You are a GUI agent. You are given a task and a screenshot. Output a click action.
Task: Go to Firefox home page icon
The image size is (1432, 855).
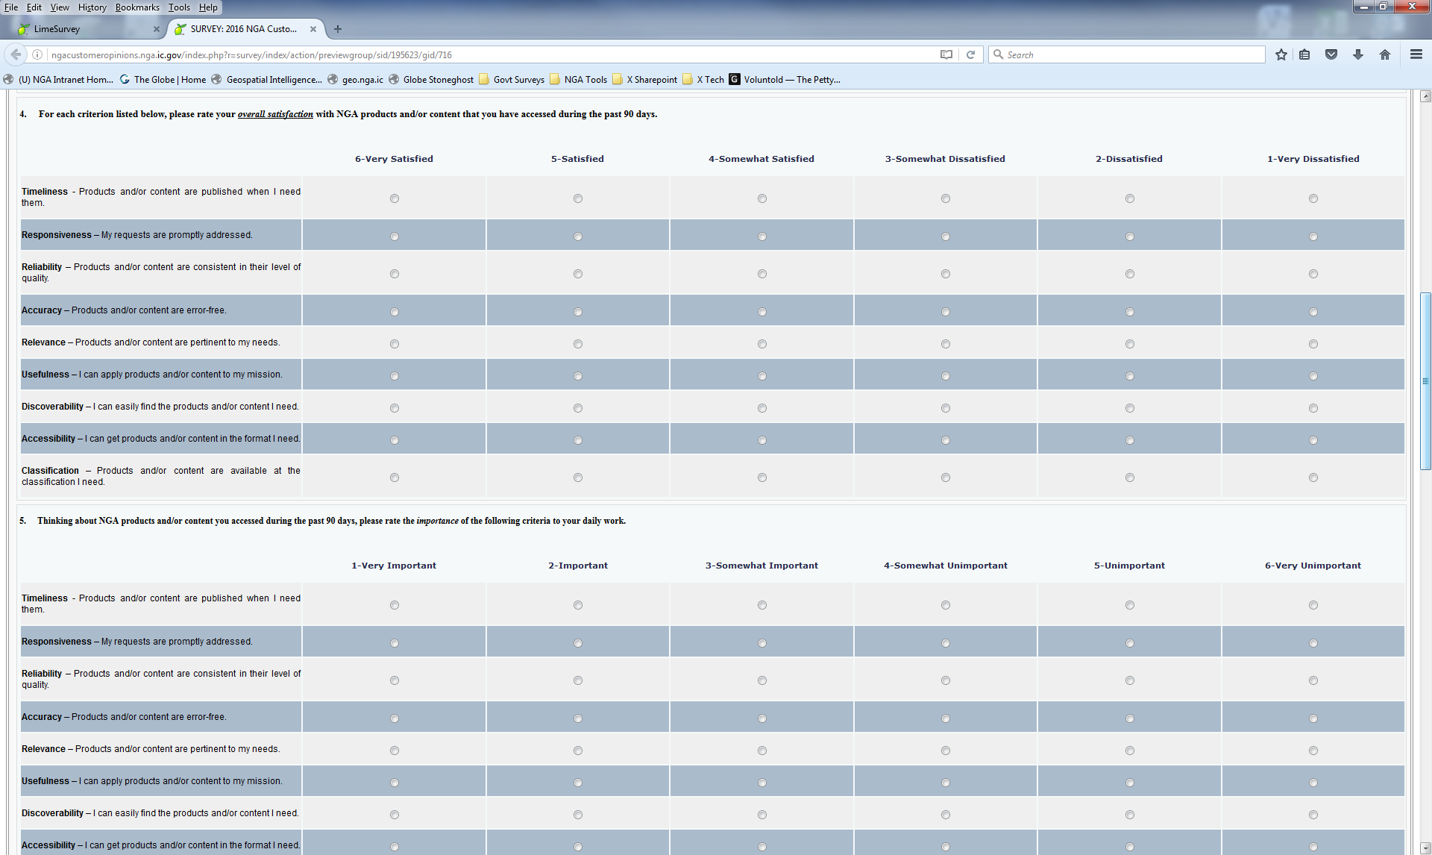click(x=1385, y=54)
